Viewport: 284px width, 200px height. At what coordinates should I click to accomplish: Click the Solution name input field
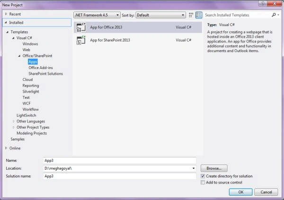pos(120,176)
